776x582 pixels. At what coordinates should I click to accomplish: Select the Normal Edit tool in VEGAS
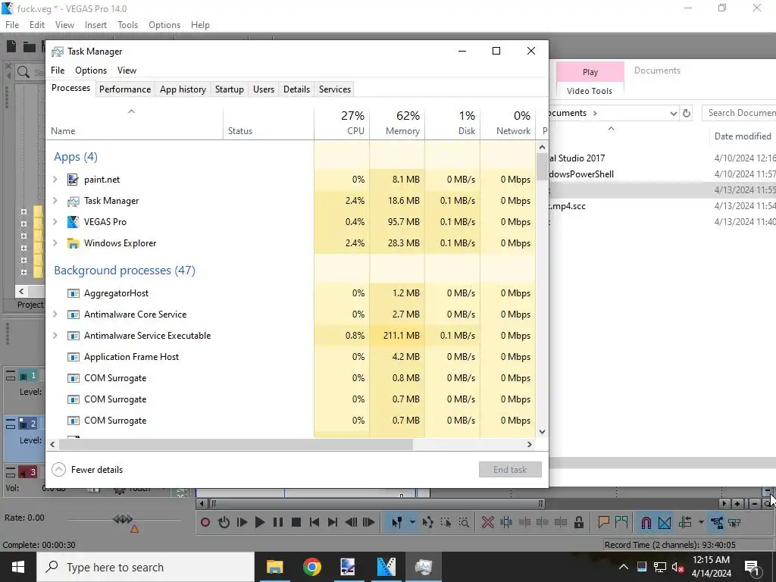coord(396,522)
